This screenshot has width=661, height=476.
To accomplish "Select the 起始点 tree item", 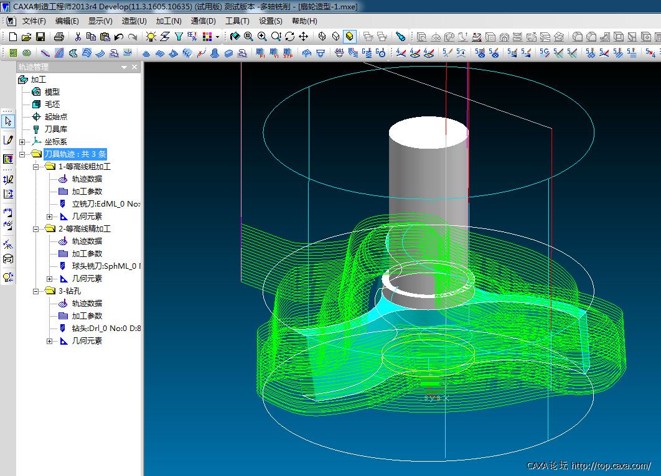I will (55, 117).
